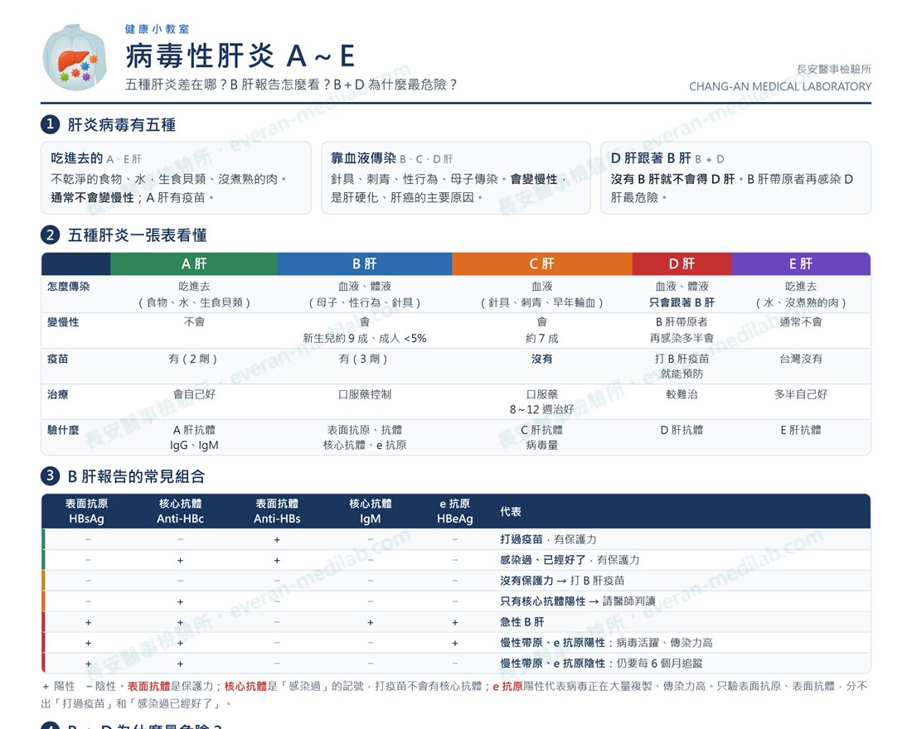Screen dimensions: 912x729
Task: Click the main title '病毒性肝炎 A～E'
Action: (240, 56)
